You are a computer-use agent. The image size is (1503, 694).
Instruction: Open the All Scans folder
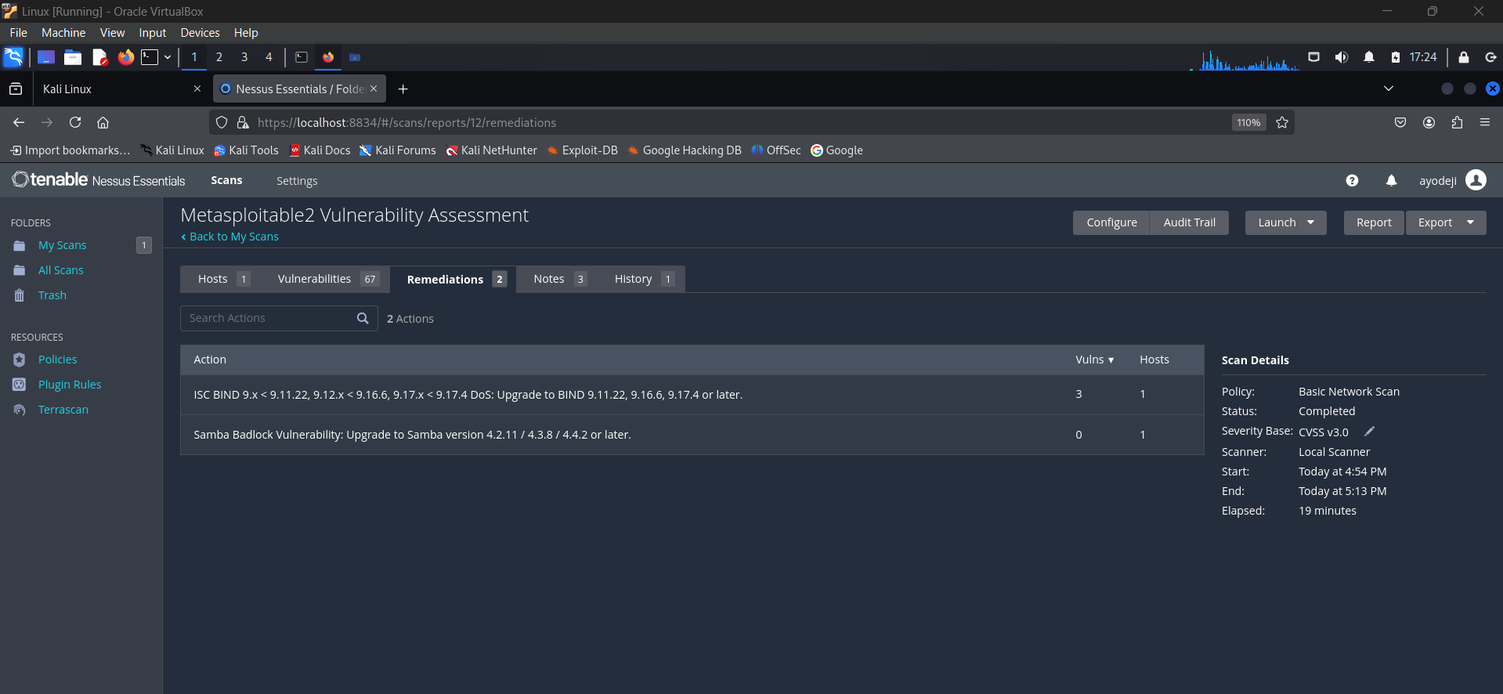click(x=61, y=270)
